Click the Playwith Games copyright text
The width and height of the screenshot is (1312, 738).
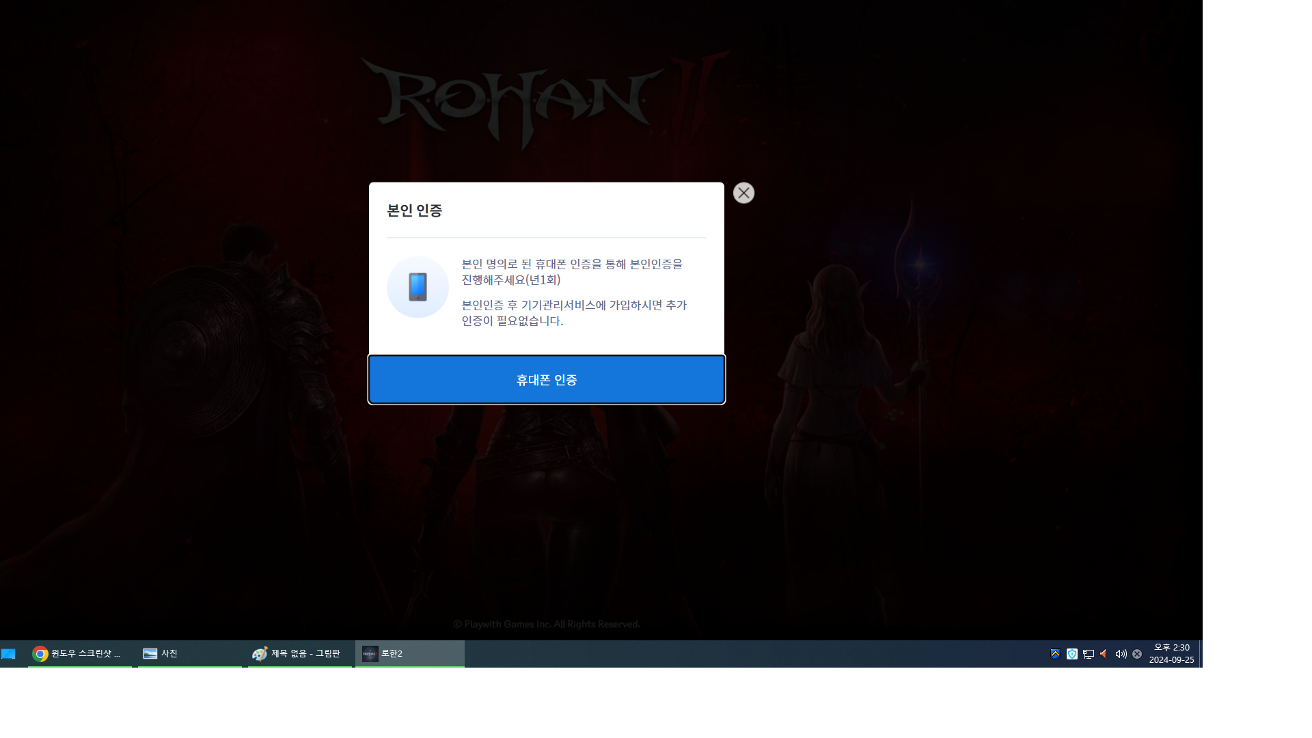(546, 624)
